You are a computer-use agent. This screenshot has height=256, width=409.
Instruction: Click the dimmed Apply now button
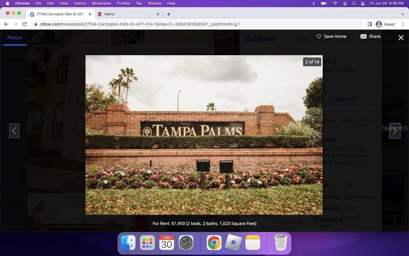[x=344, y=99]
